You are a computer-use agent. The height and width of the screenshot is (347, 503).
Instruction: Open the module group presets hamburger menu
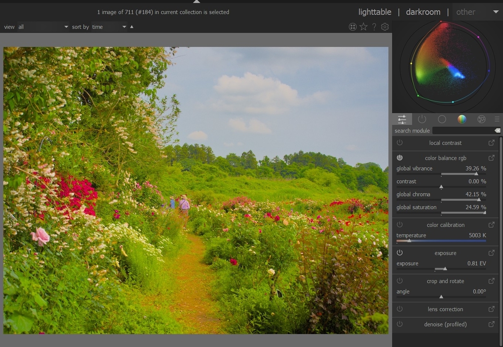pos(497,119)
